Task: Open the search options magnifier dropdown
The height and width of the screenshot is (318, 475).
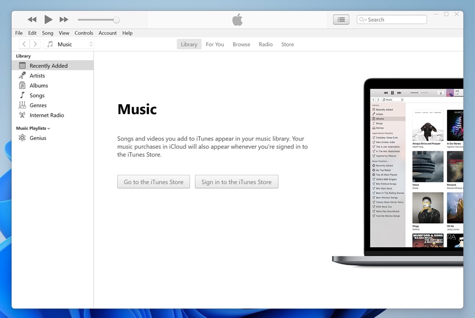Action: 363,20
